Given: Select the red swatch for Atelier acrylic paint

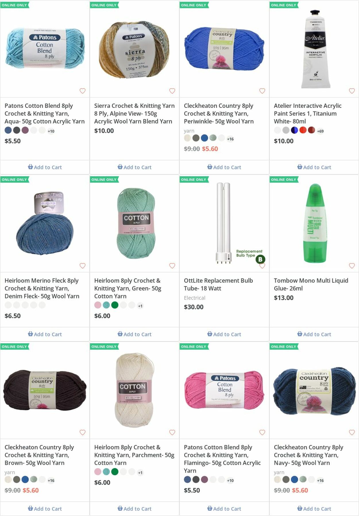Looking at the screenshot, I should click(303, 130).
